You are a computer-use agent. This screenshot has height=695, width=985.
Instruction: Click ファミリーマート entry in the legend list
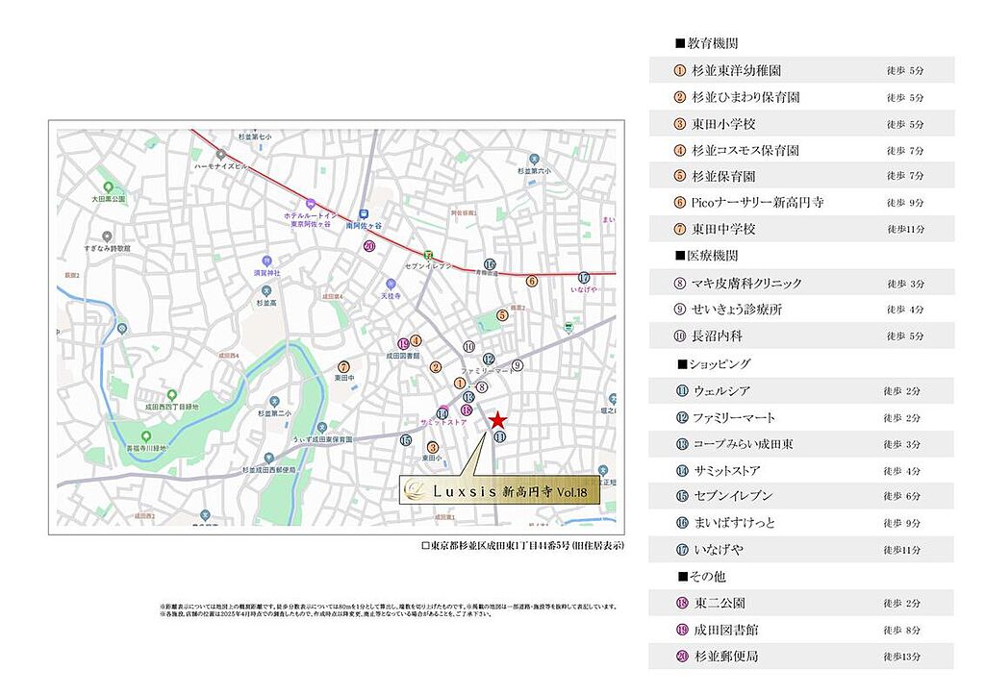[801, 417]
